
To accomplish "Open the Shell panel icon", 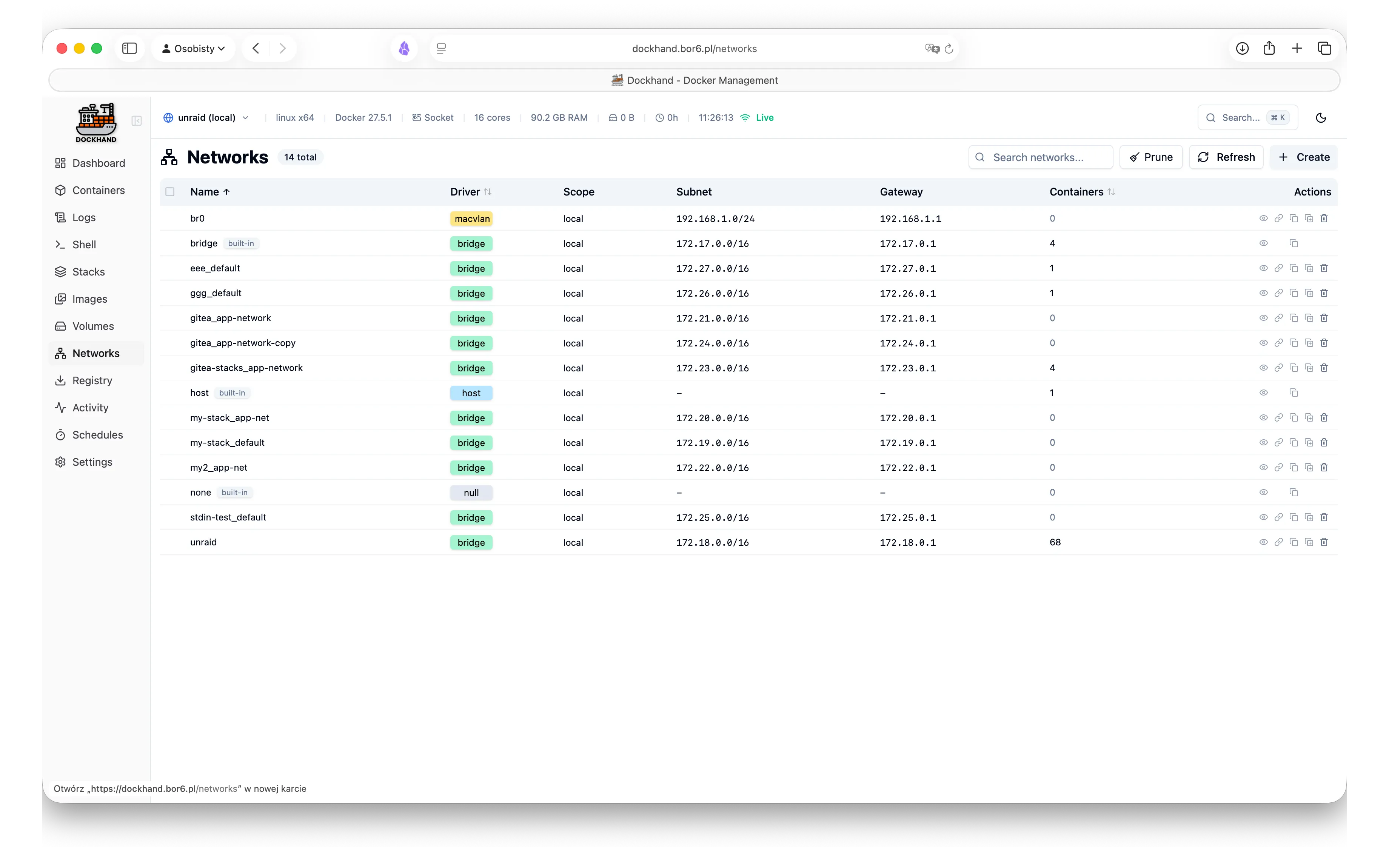I will pyautogui.click(x=61, y=244).
